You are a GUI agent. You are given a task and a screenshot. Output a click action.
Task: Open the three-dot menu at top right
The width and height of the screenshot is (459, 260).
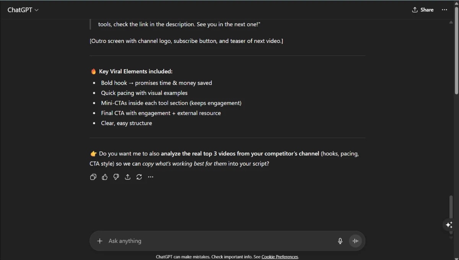click(444, 10)
